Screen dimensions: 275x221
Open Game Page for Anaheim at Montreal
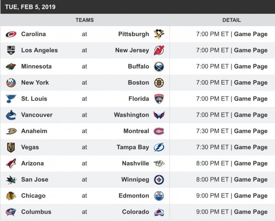(x=251, y=131)
